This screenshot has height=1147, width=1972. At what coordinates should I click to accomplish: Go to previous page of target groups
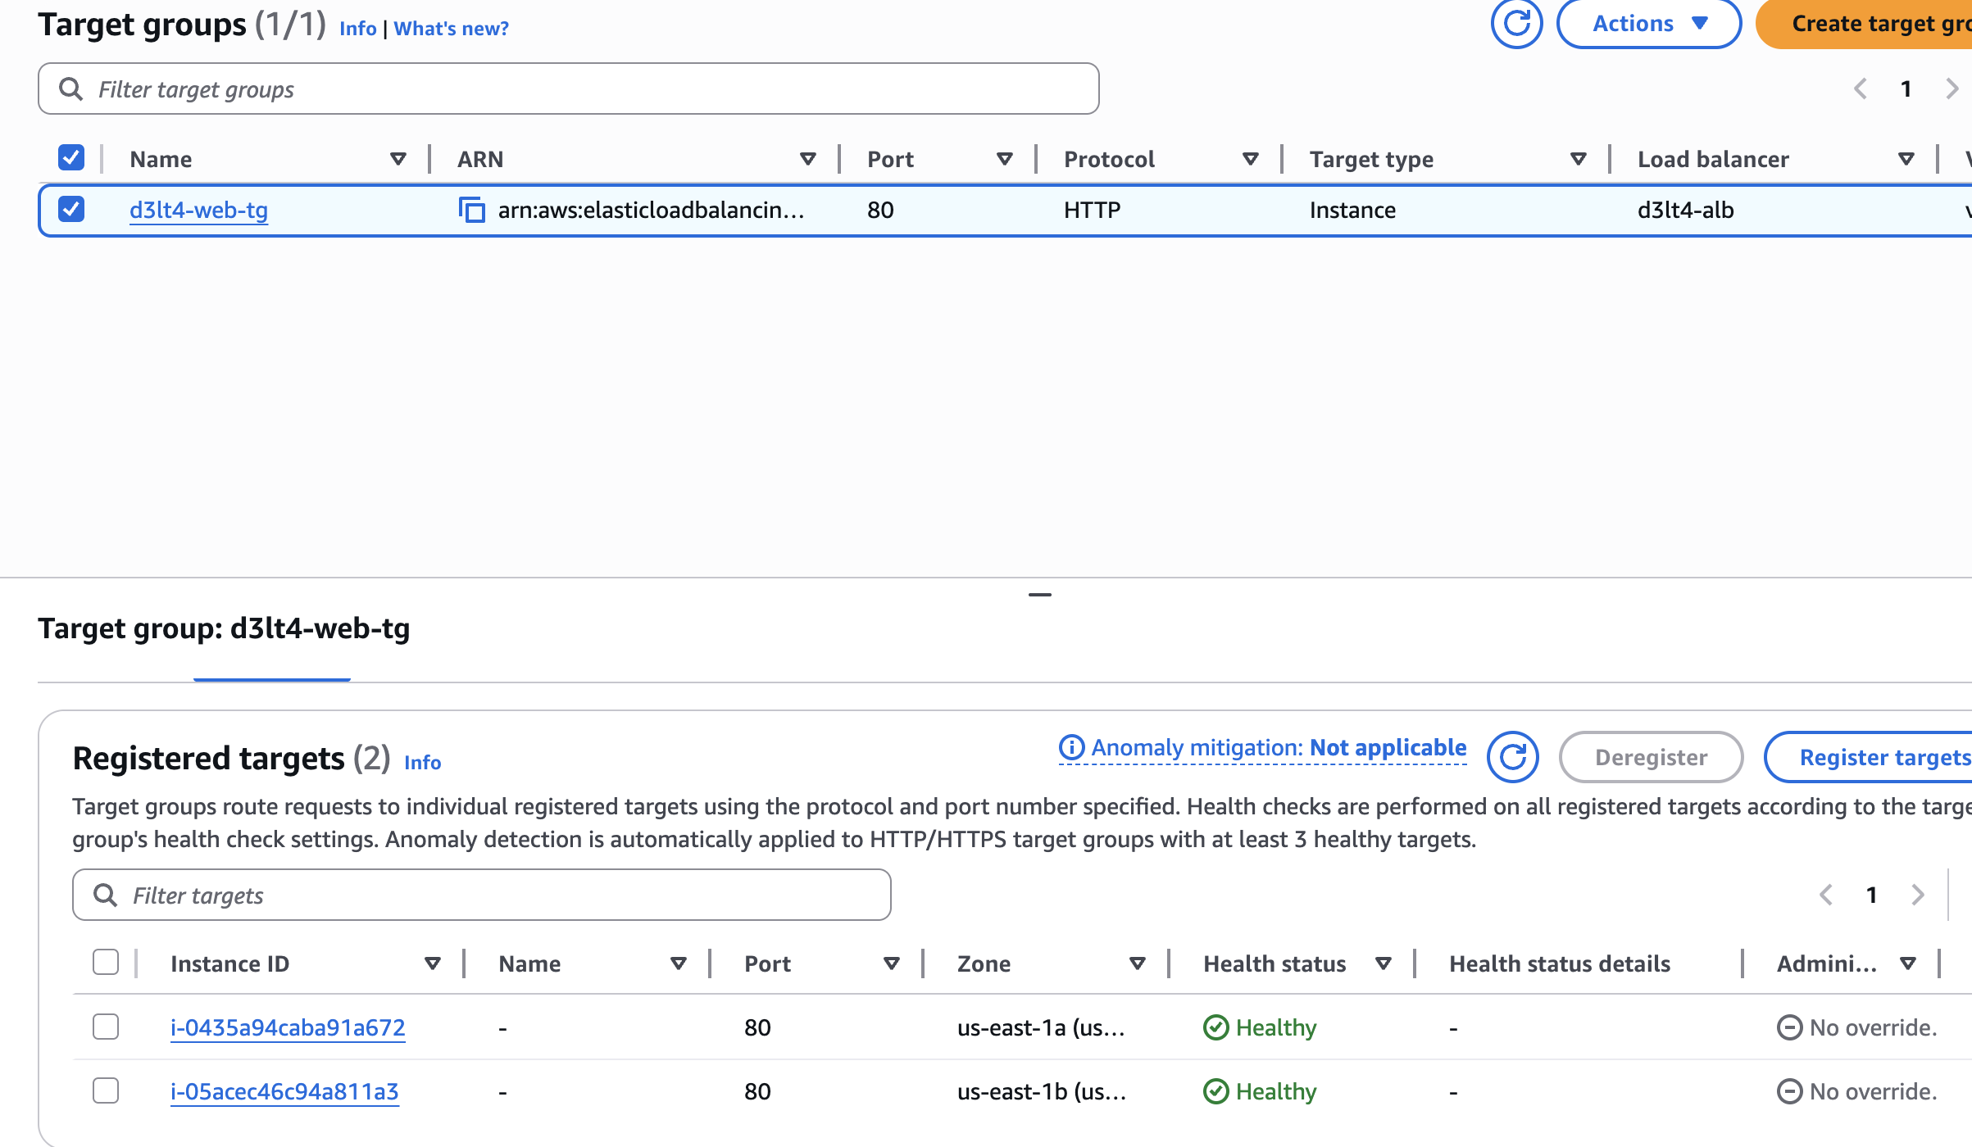pyautogui.click(x=1861, y=88)
